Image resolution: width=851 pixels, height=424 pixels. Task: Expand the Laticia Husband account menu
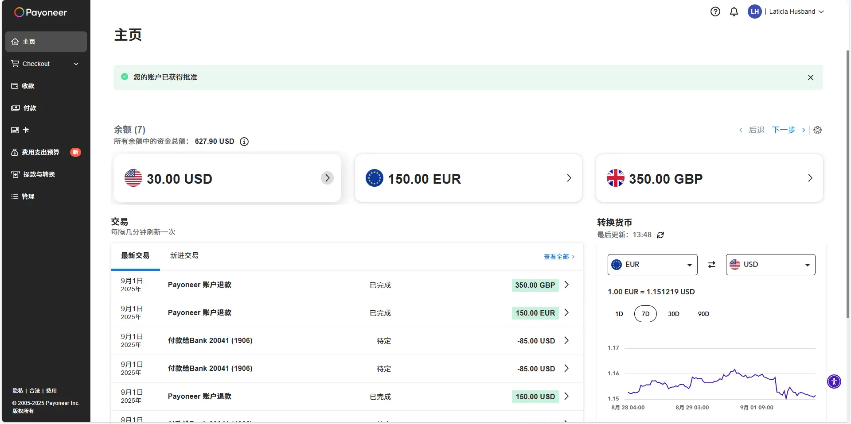(x=796, y=12)
